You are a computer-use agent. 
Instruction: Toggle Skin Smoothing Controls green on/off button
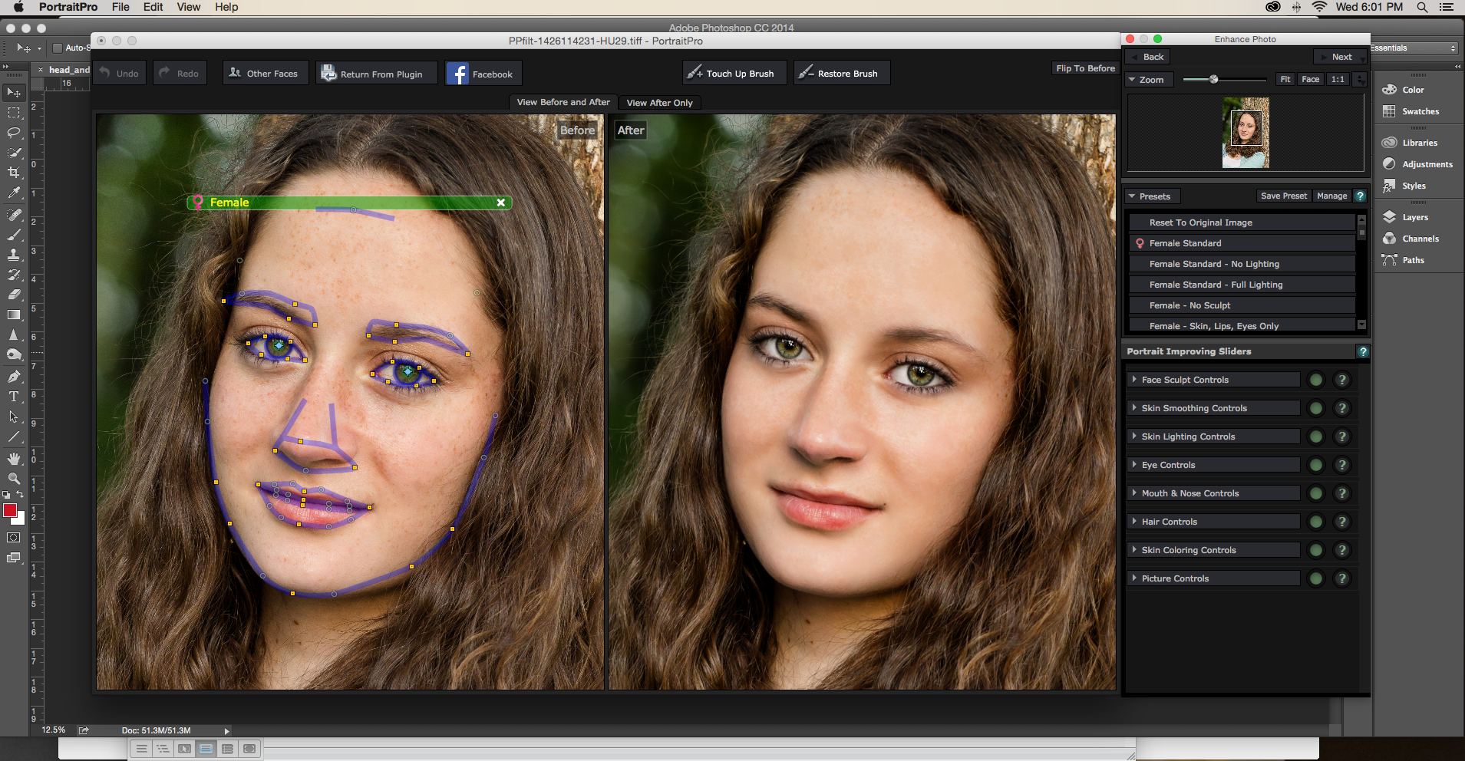1316,408
